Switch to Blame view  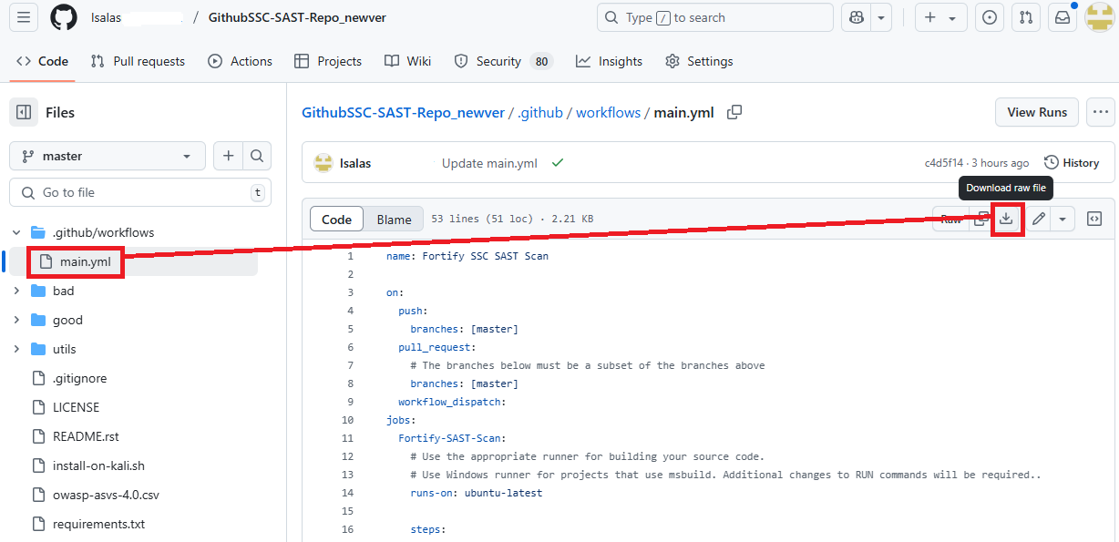[x=394, y=220]
